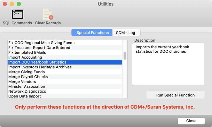This screenshot has width=212, height=127.
Task: Pick Import Accounting in the list
Action: [65, 57]
